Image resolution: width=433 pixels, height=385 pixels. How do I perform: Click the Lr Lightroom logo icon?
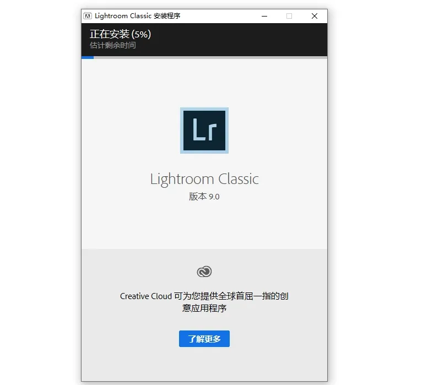[204, 131]
